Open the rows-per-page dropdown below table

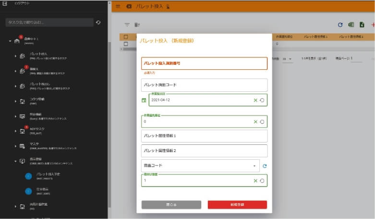(287, 59)
